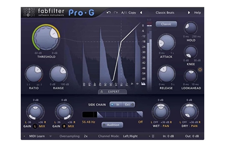Toggle the bypass indicator beside In level

(x=149, y=136)
